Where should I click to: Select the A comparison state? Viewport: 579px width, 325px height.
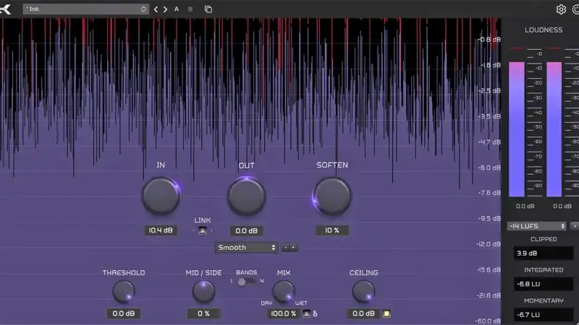coord(177,9)
